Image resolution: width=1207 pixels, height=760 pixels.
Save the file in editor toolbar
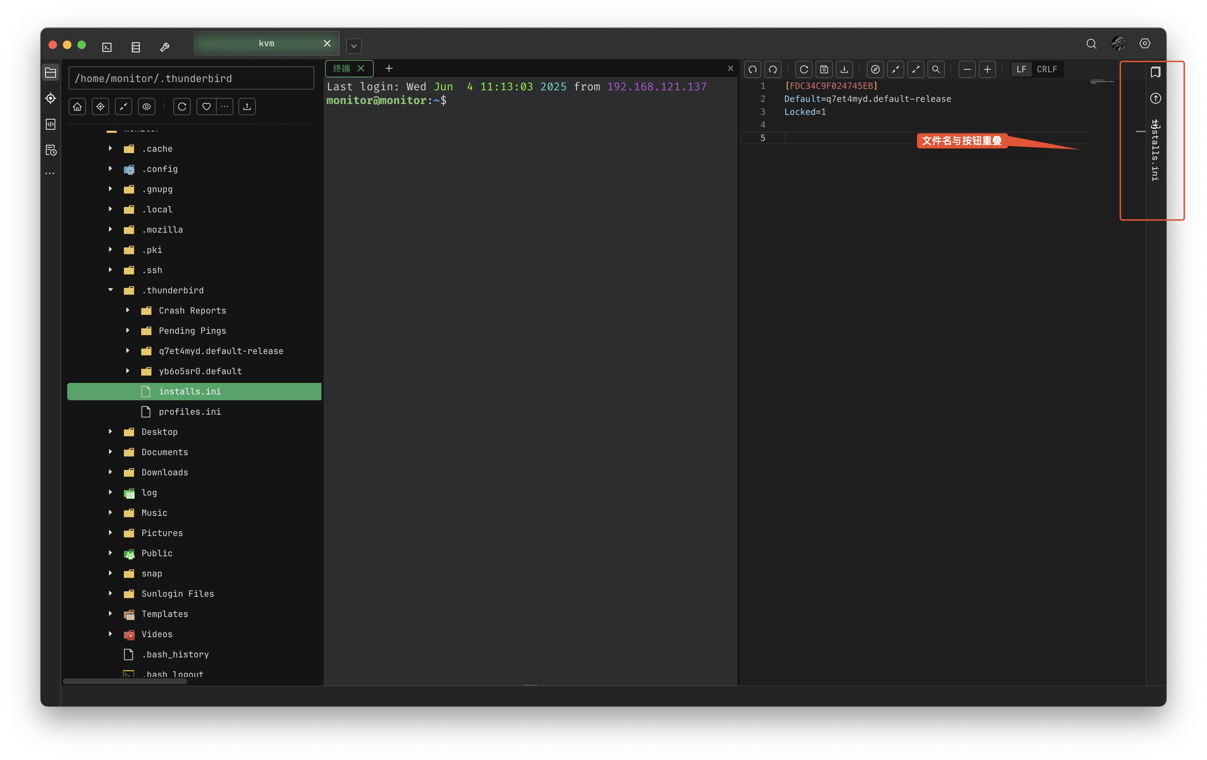click(824, 70)
